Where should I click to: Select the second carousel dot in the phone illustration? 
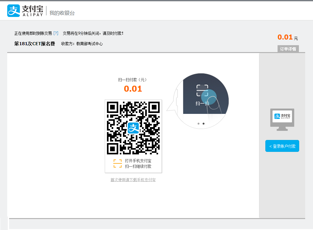point(204,124)
